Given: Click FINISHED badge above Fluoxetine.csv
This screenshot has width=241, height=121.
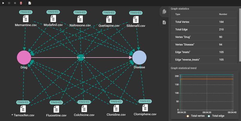Looking at the screenshot, I should 56,102.
